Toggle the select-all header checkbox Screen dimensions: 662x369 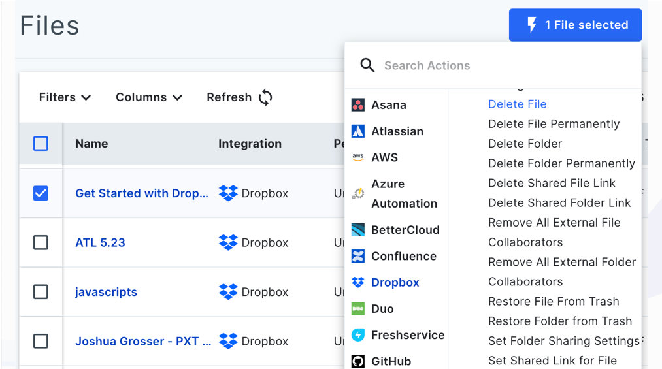[41, 144]
